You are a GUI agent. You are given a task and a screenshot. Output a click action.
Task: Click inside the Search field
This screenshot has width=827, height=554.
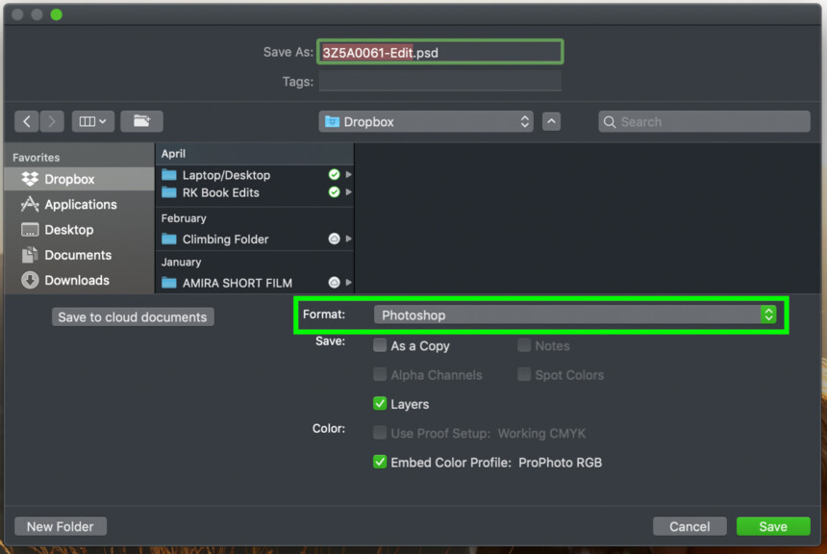point(703,121)
